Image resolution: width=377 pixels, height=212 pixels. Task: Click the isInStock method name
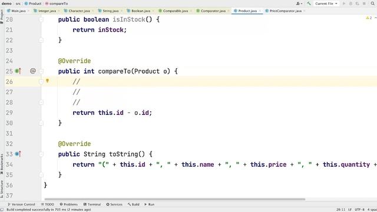pos(129,19)
